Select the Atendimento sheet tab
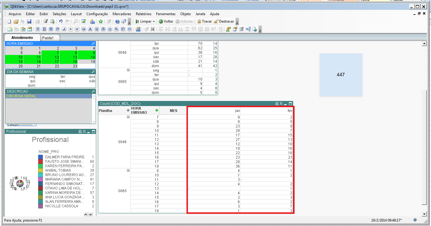Screen dimensions: 431x226 [22, 38]
